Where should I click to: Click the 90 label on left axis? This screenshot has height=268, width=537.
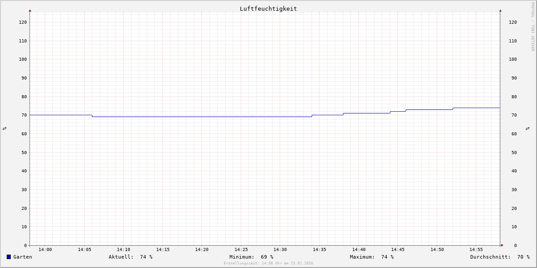point(24,78)
